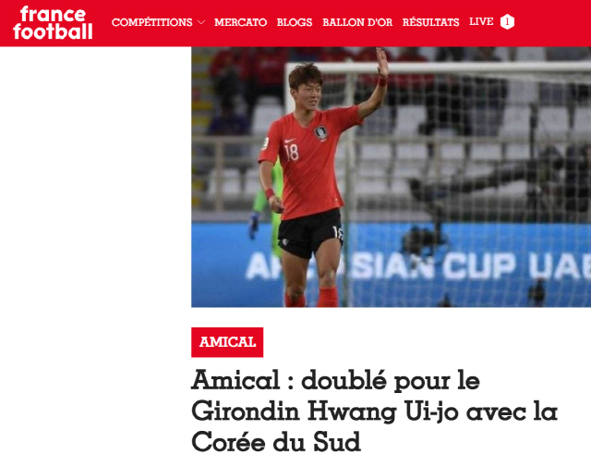Screen dimensions: 591x467
Task: Open the Résultats page
Action: coord(431,22)
